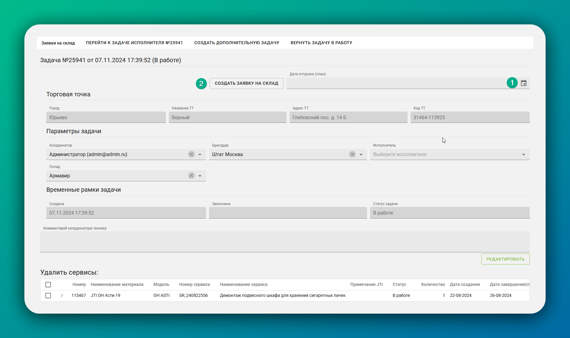Click the row number 115467 cell
The width and height of the screenshot is (570, 338).
pyautogui.click(x=79, y=295)
